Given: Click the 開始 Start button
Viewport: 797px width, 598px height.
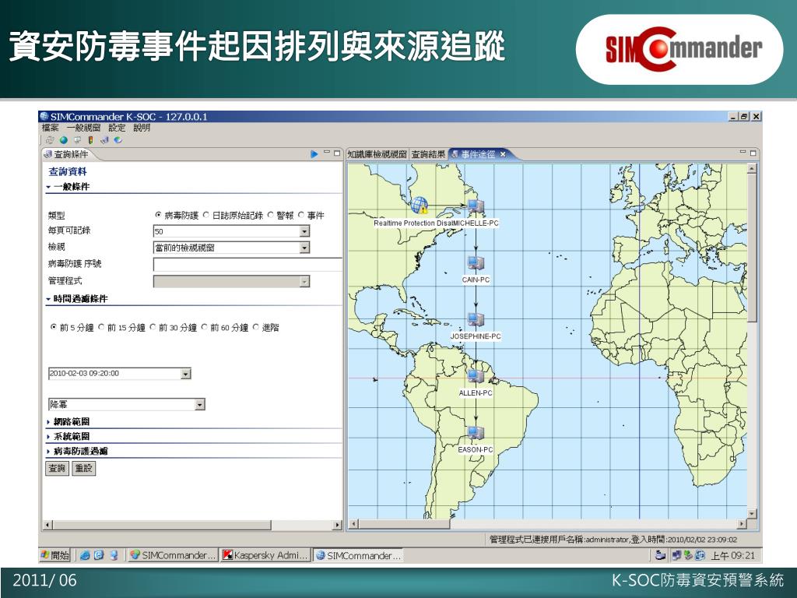Looking at the screenshot, I should 55,555.
